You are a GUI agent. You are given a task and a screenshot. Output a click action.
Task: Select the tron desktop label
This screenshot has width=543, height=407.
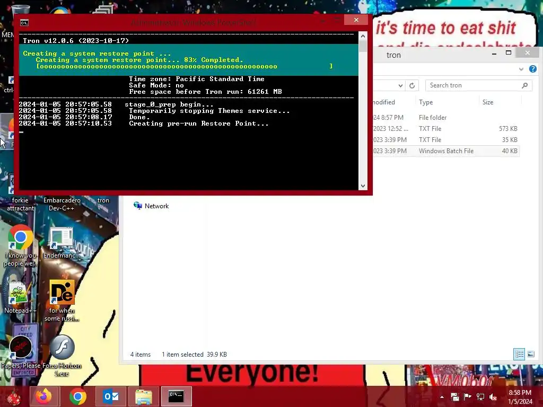pos(103,200)
